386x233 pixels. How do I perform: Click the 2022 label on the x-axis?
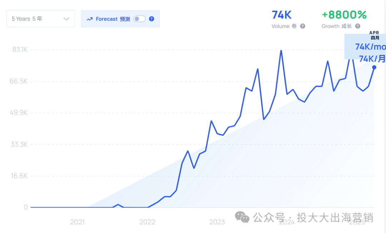coord(147,222)
